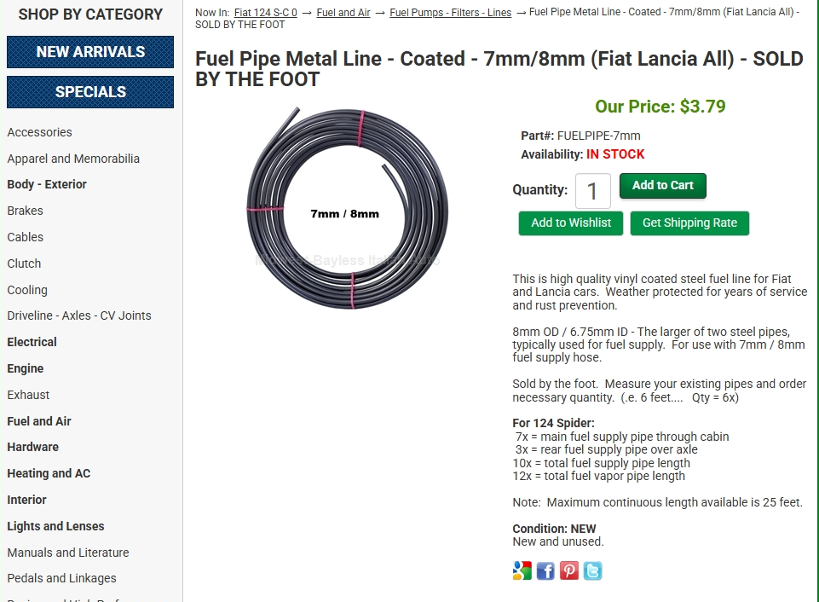This screenshot has height=602, width=819.
Task: Share product on Google icon
Action: tap(522, 570)
